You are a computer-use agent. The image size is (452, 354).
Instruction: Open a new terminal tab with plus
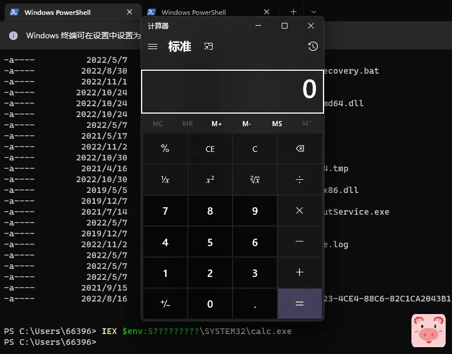coord(294,12)
